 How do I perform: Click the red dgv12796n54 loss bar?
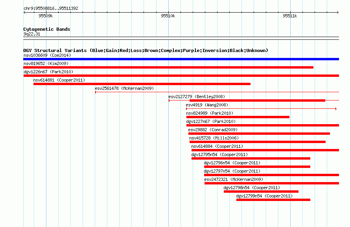tap(257, 167)
